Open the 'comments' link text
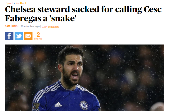Image resolution: width=178 pixels, height=111 pixels. point(53,27)
